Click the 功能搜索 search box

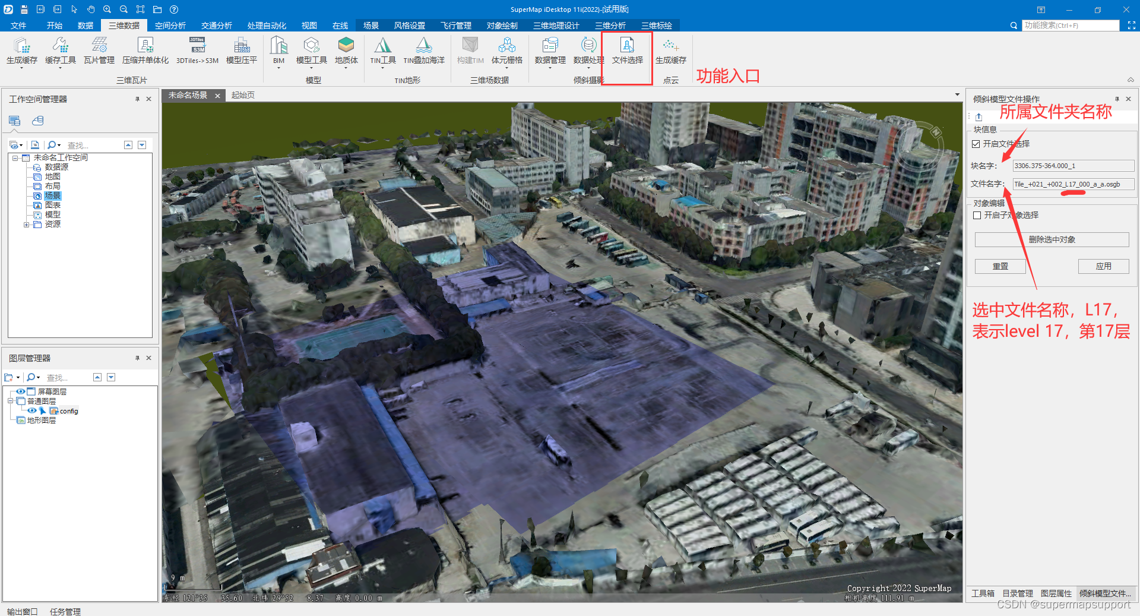(1070, 26)
